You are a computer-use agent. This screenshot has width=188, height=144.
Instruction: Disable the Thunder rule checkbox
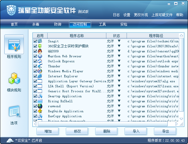tap(35, 66)
